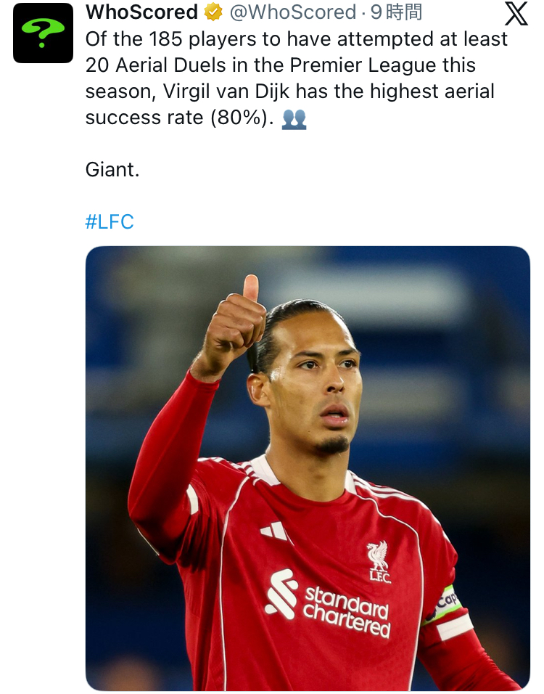Click the gold verified badge

[x=213, y=13]
